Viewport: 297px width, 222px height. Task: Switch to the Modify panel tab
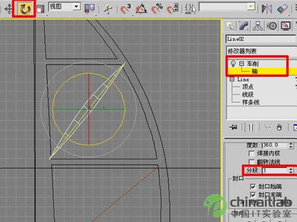coord(244,26)
